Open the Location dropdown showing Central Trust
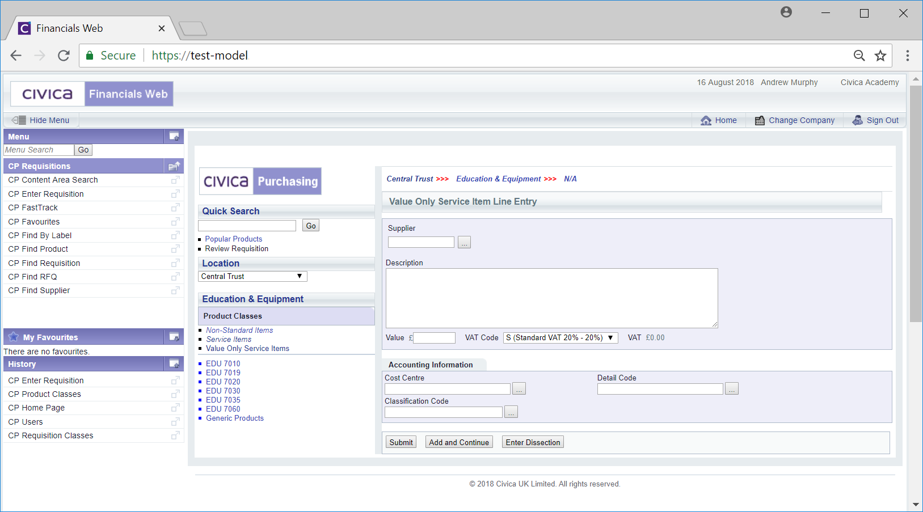This screenshot has width=923, height=512. [252, 276]
